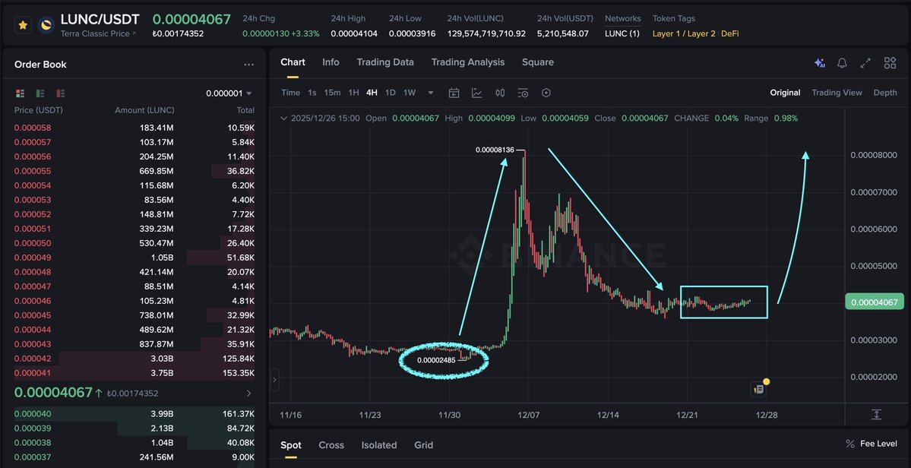
Task: Toggle the LUNC/USDT favorite star
Action: (x=24, y=25)
